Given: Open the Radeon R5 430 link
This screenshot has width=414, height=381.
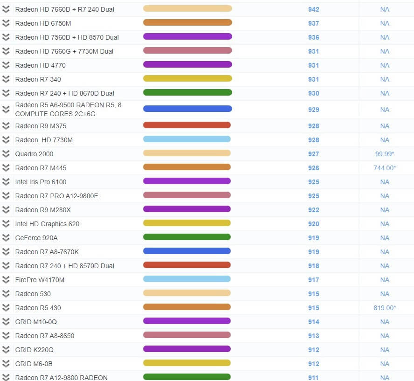Looking at the screenshot, I should point(38,308).
